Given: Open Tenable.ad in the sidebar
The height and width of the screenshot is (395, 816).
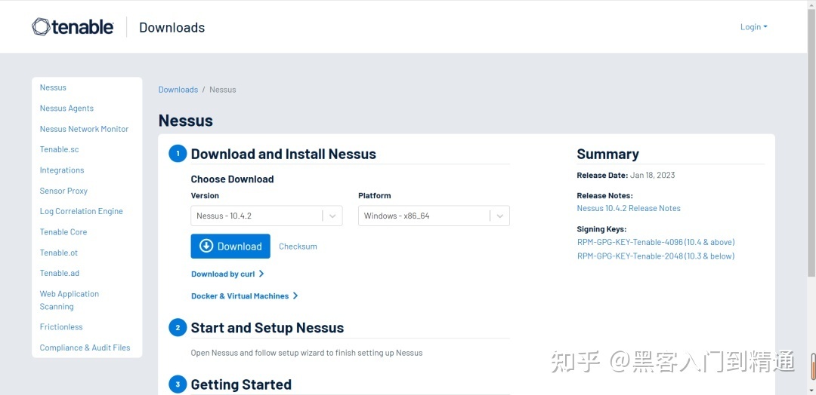Looking at the screenshot, I should click(x=60, y=273).
